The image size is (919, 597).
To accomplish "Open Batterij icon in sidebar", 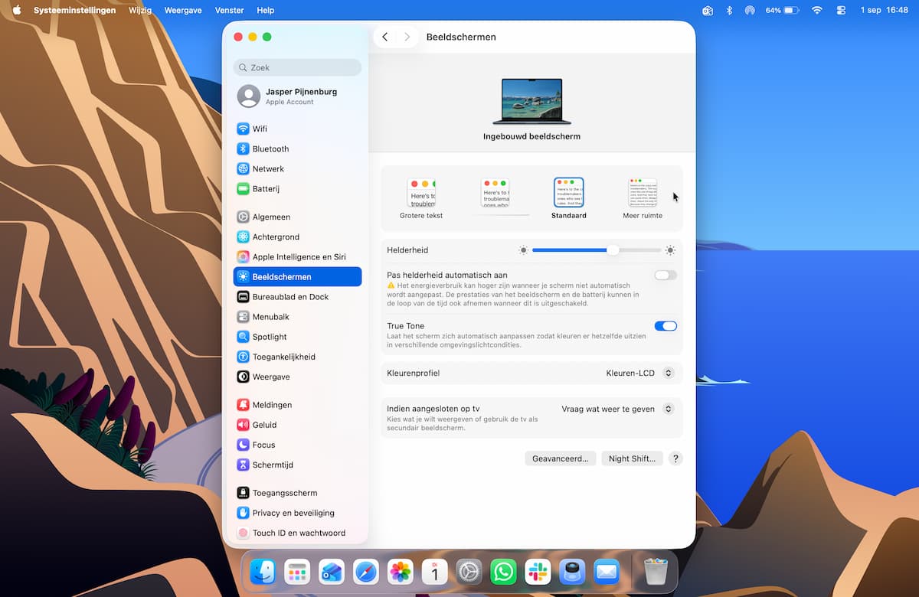I will 243,188.
